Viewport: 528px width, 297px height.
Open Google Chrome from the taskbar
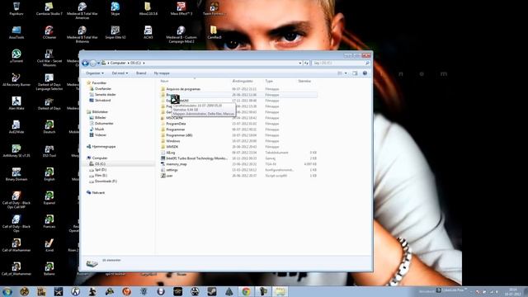(246, 291)
